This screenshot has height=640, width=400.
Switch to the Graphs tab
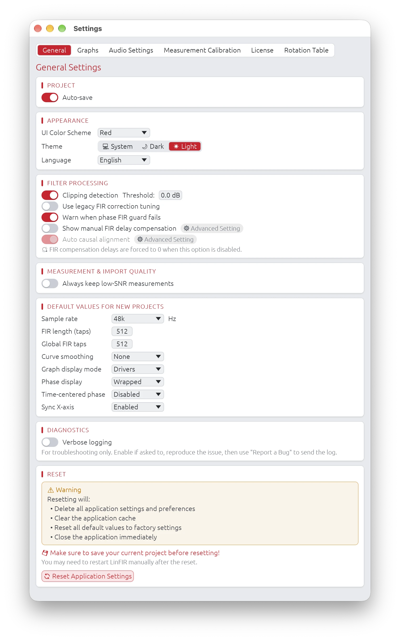click(x=88, y=50)
